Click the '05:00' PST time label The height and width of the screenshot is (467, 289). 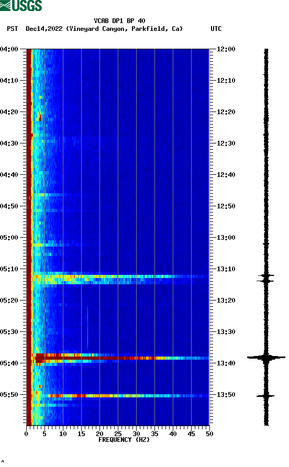point(9,238)
